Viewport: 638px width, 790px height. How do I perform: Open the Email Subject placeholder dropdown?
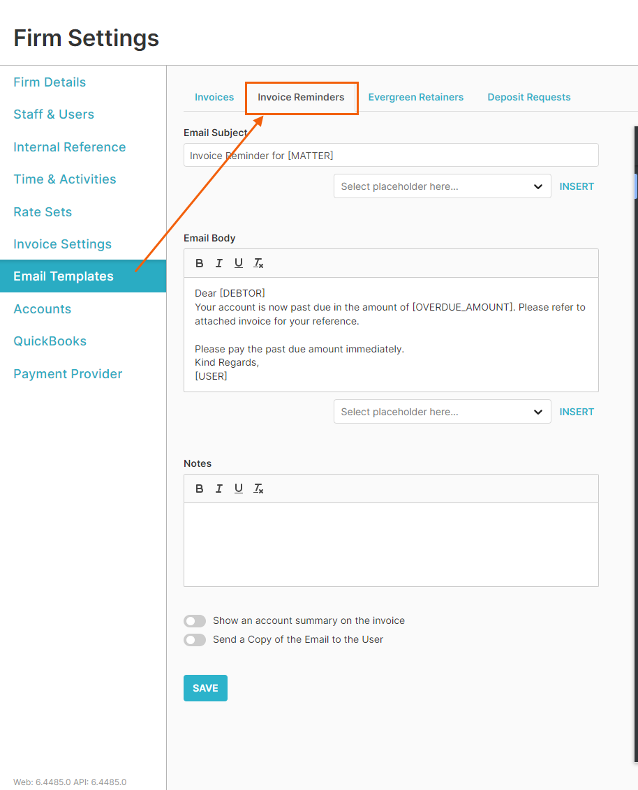click(442, 186)
